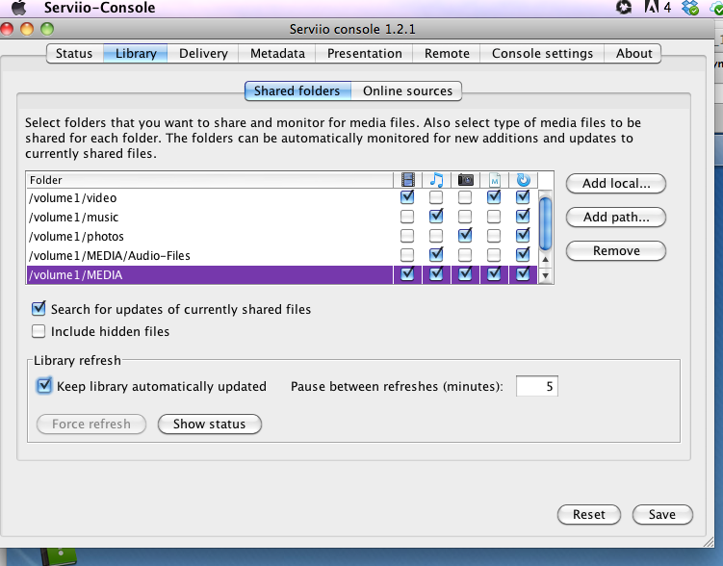Click Add local... button
The height and width of the screenshot is (566, 723).
pos(616,184)
